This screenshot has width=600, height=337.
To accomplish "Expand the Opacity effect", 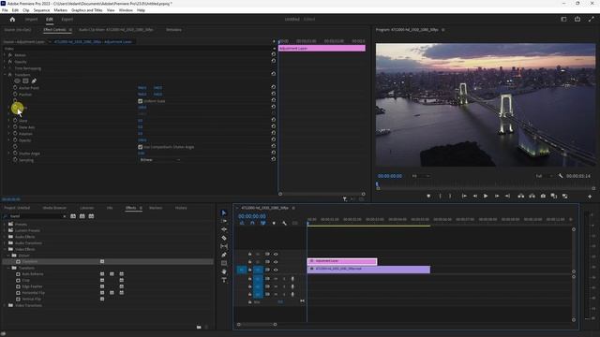I will [x=5, y=62].
